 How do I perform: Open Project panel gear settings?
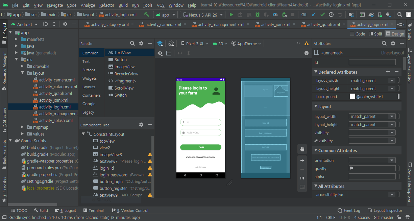pos(65,24)
